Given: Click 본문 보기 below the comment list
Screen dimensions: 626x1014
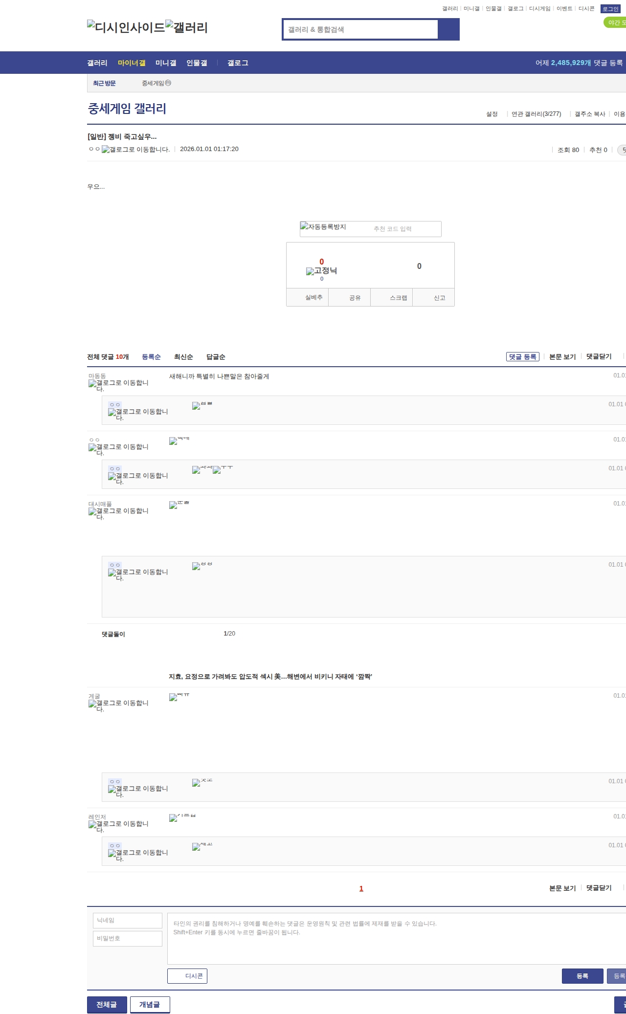Looking at the screenshot, I should click(562, 888).
